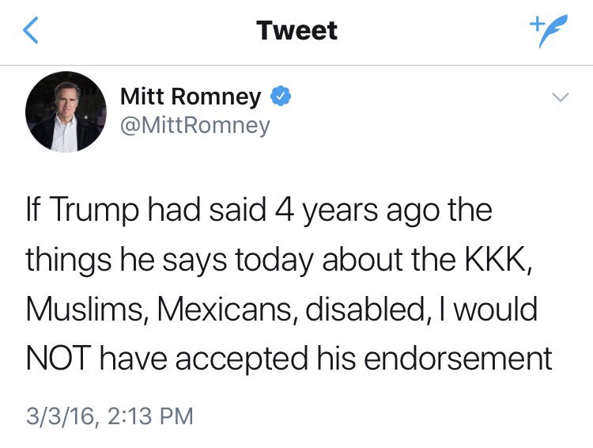
Task: Open the Mitt Romney display name
Action: tap(191, 97)
